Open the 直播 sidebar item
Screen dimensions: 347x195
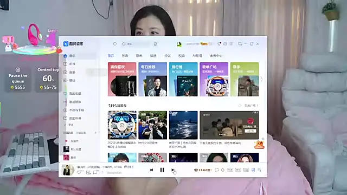80,72
